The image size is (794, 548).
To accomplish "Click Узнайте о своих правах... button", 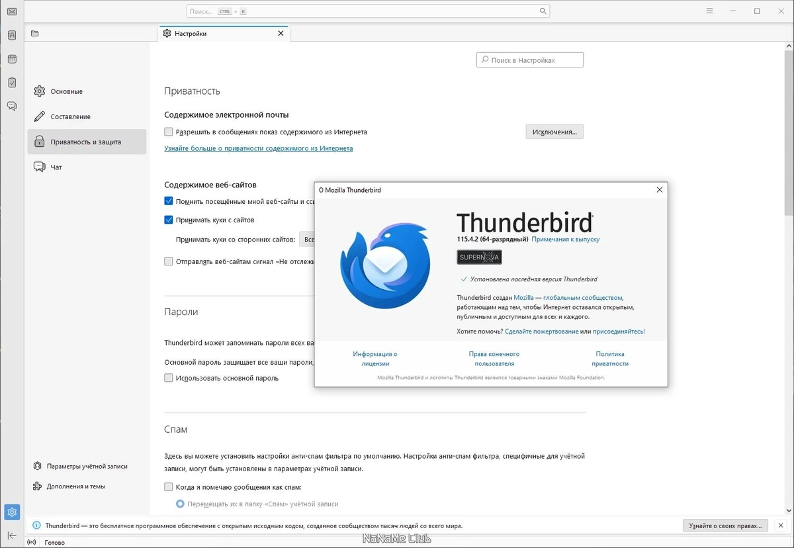I will point(725,525).
